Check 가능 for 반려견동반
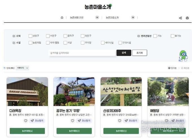This screenshot has height=138, width=192. point(155,36)
